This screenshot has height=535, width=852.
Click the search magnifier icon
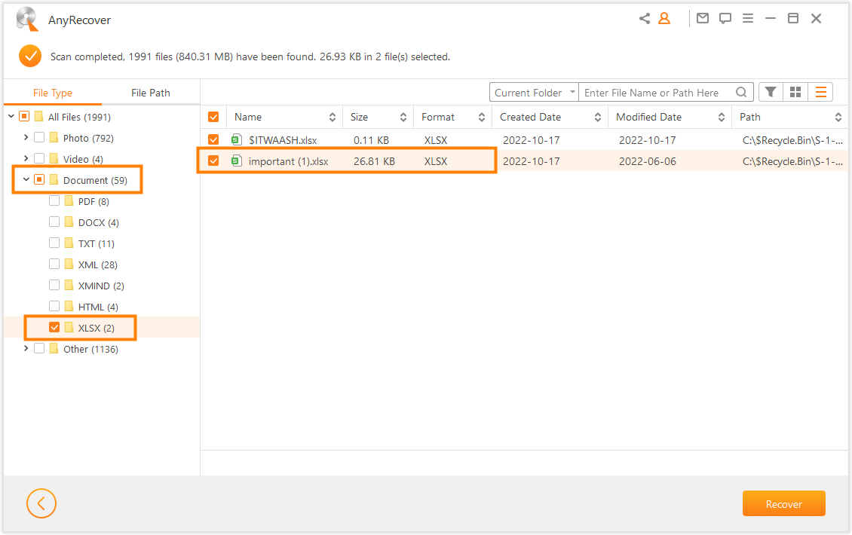pyautogui.click(x=741, y=91)
